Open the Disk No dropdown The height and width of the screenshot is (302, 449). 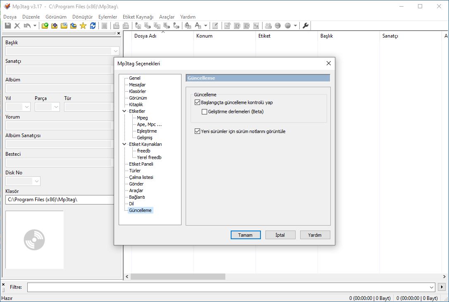tap(37, 181)
